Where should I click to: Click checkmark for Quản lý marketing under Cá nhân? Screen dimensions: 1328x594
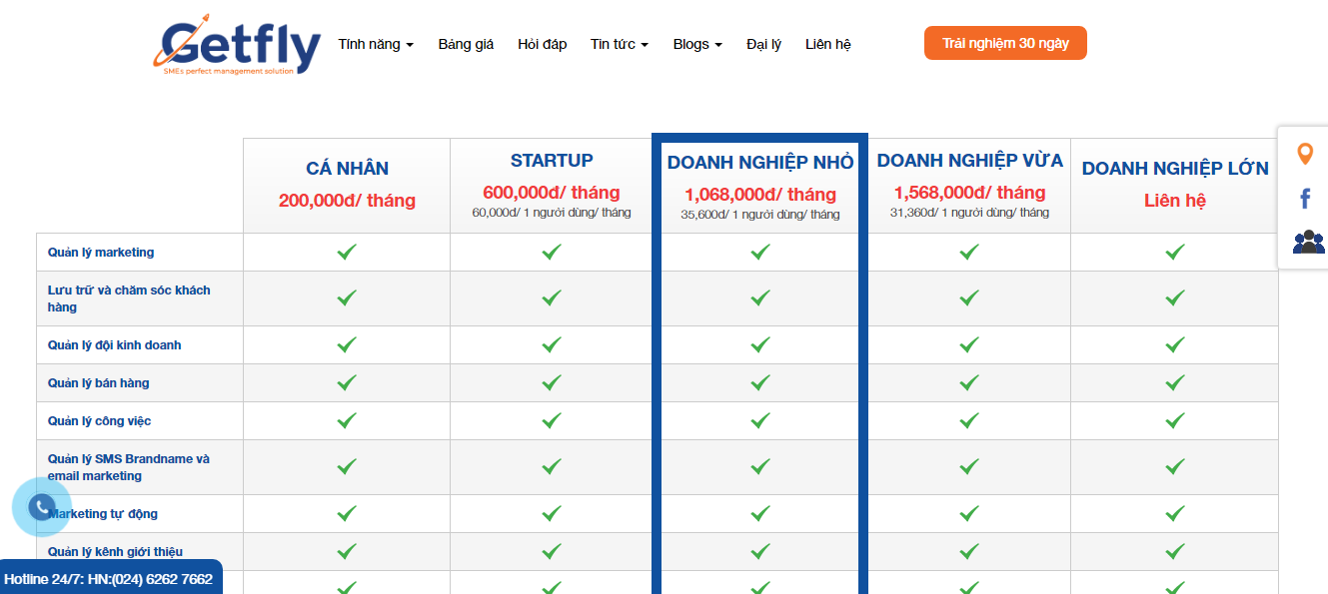pyautogui.click(x=347, y=253)
